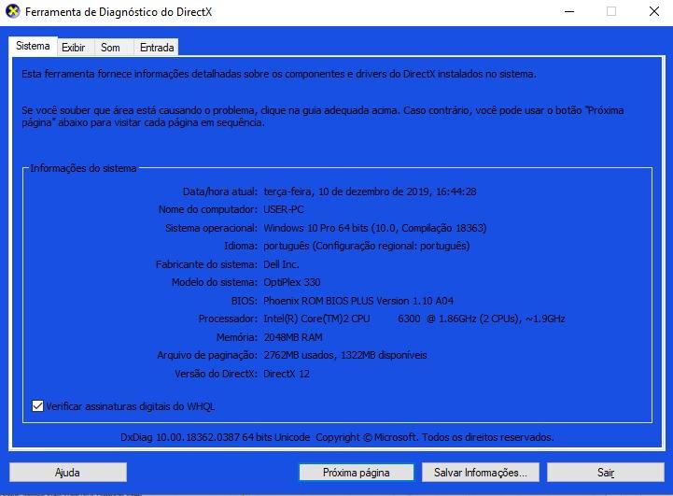Click system model value 'OptiPlex 330'
Screen dimensions: 673x496
(x=292, y=282)
